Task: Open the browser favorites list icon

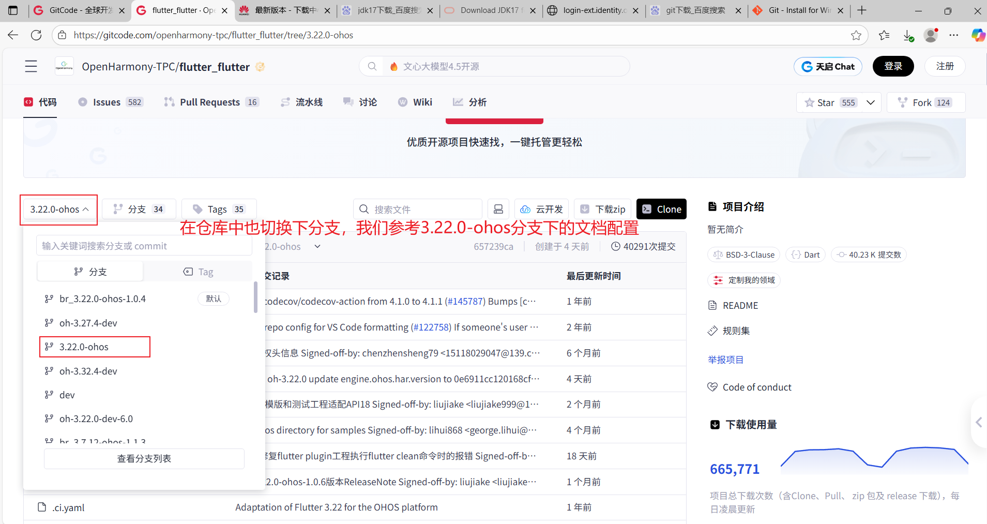Action: [884, 35]
